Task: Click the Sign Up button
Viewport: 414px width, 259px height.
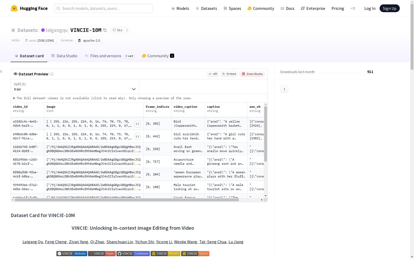Action: coord(390,8)
